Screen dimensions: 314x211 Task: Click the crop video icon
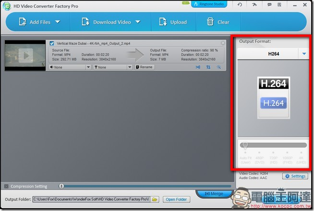208,67
